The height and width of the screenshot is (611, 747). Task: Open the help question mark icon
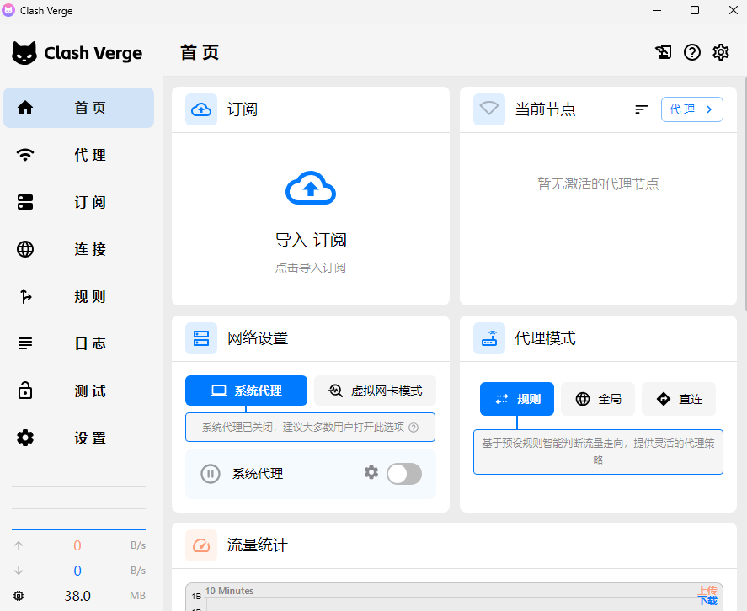point(691,52)
